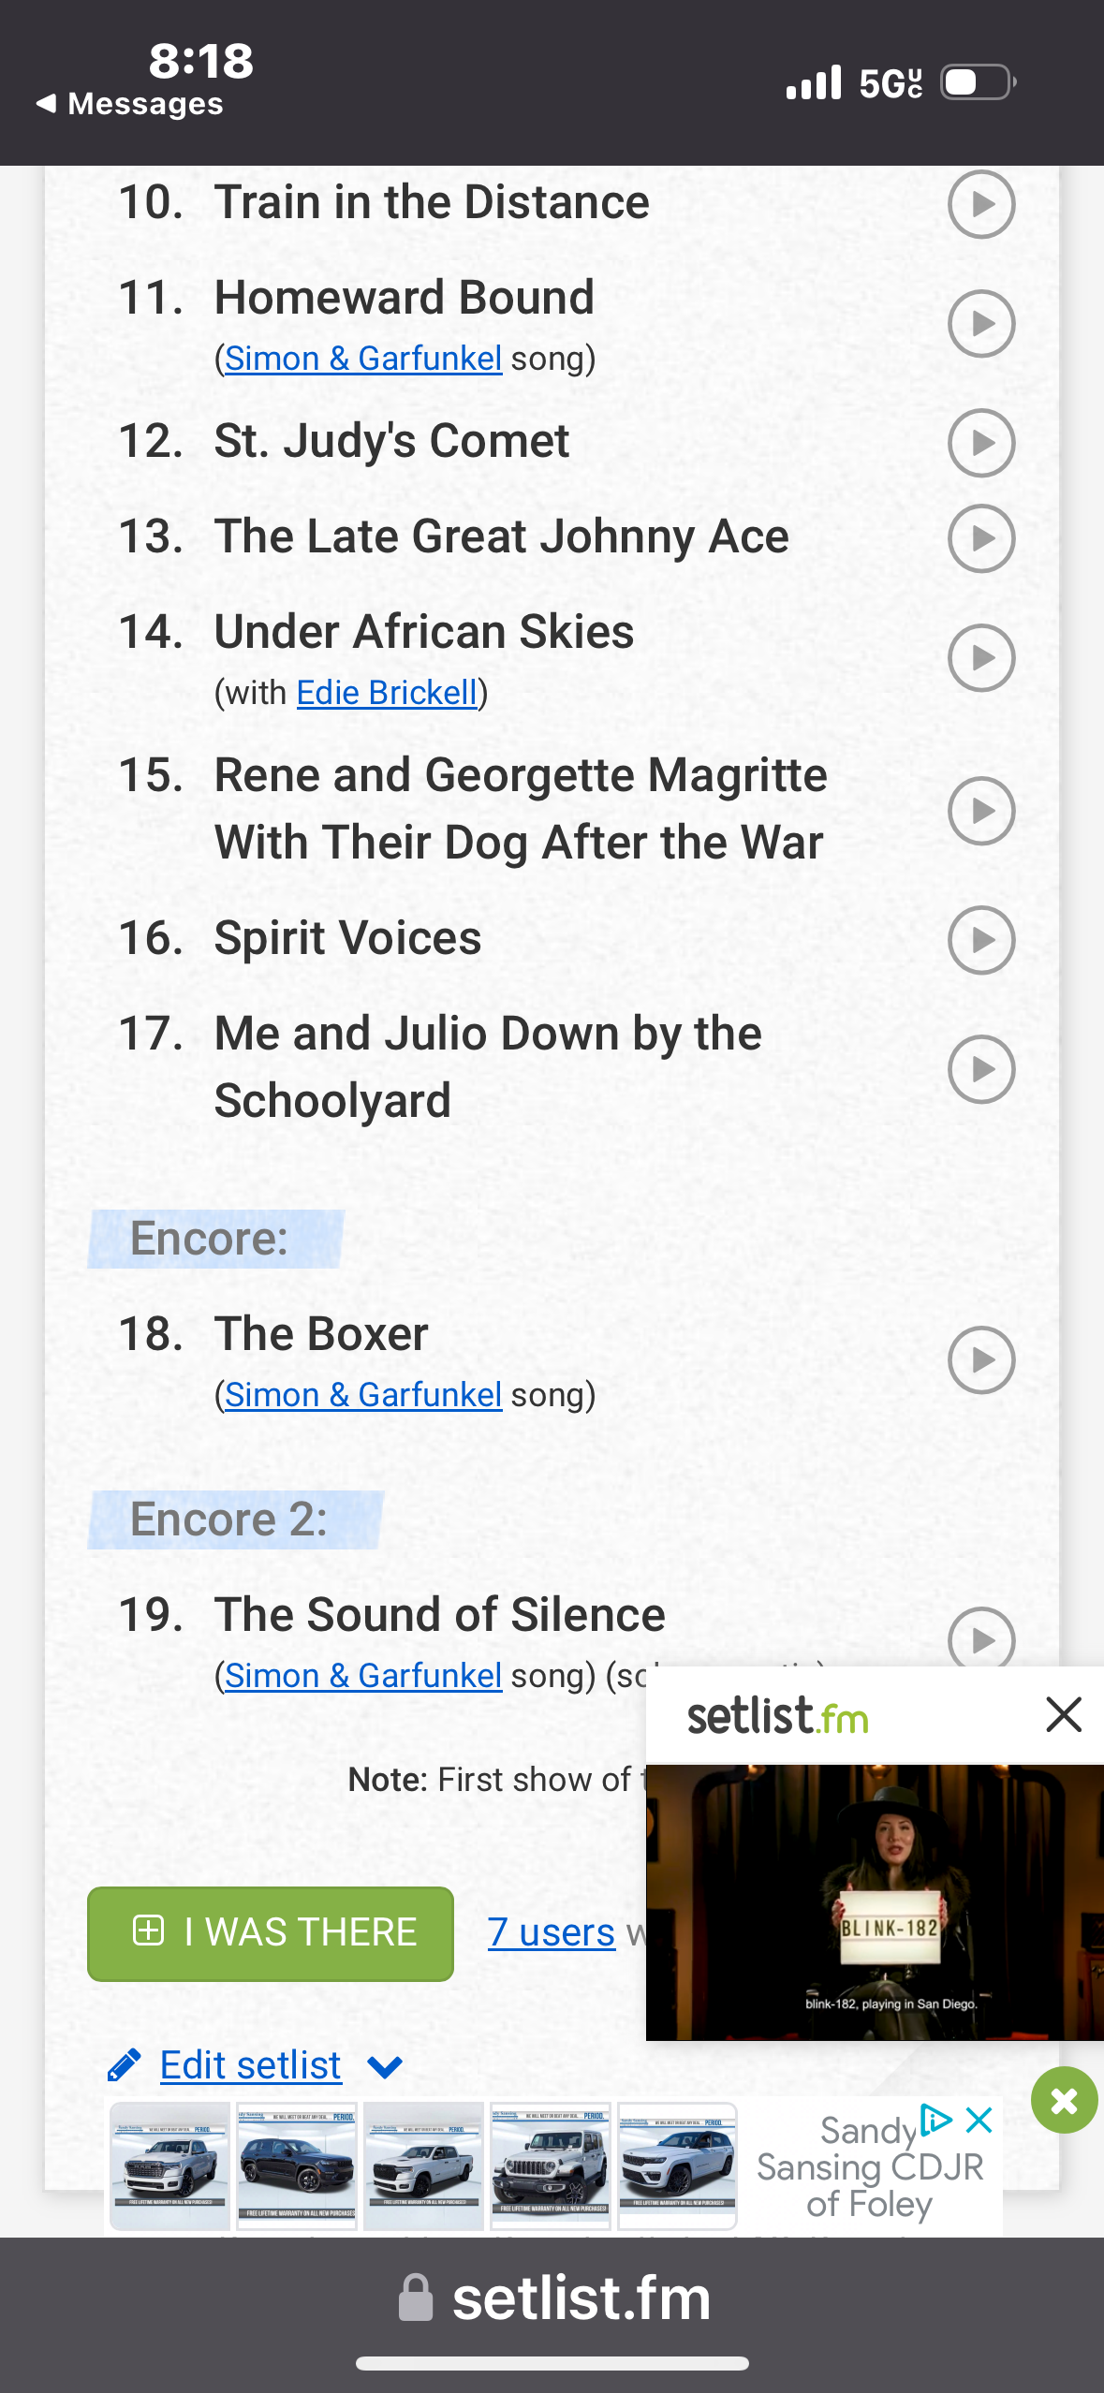Play Train in the Distance
Viewport: 1104px width, 2393px height.
(x=980, y=204)
